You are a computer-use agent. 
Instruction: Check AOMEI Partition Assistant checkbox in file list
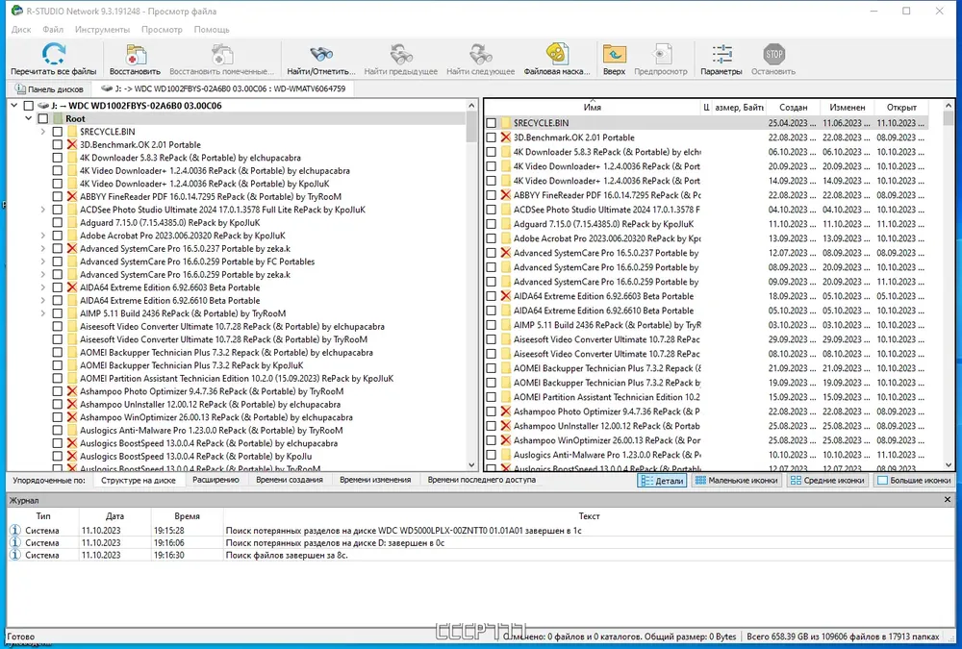tap(491, 397)
